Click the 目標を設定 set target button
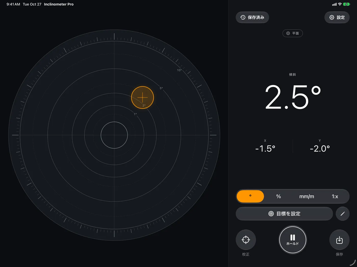357x267 pixels. coord(284,214)
